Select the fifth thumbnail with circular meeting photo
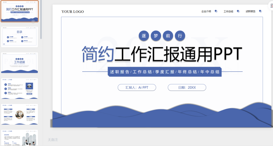 point(19,114)
